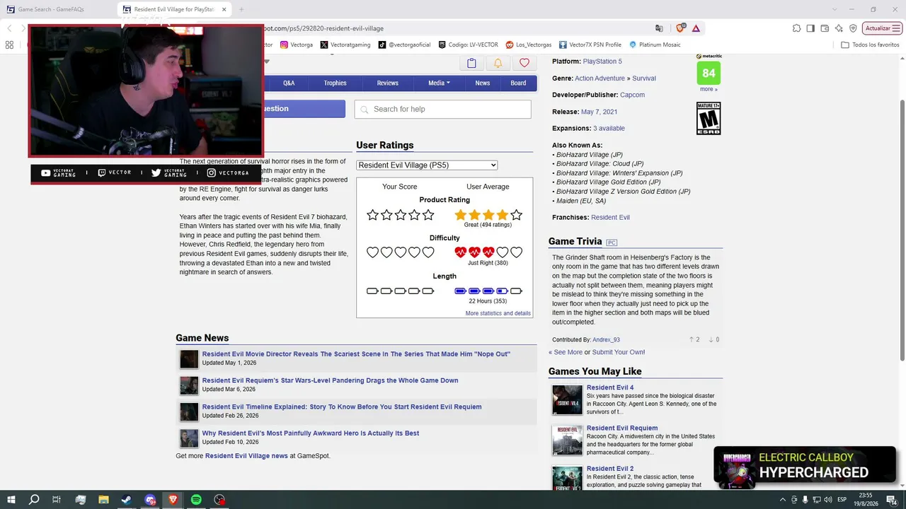Open File Explorer from the taskbar

click(103, 500)
